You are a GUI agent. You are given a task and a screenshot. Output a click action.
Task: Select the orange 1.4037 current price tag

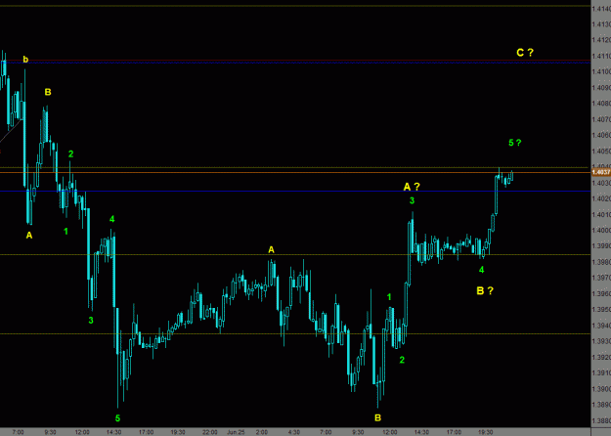(x=601, y=172)
